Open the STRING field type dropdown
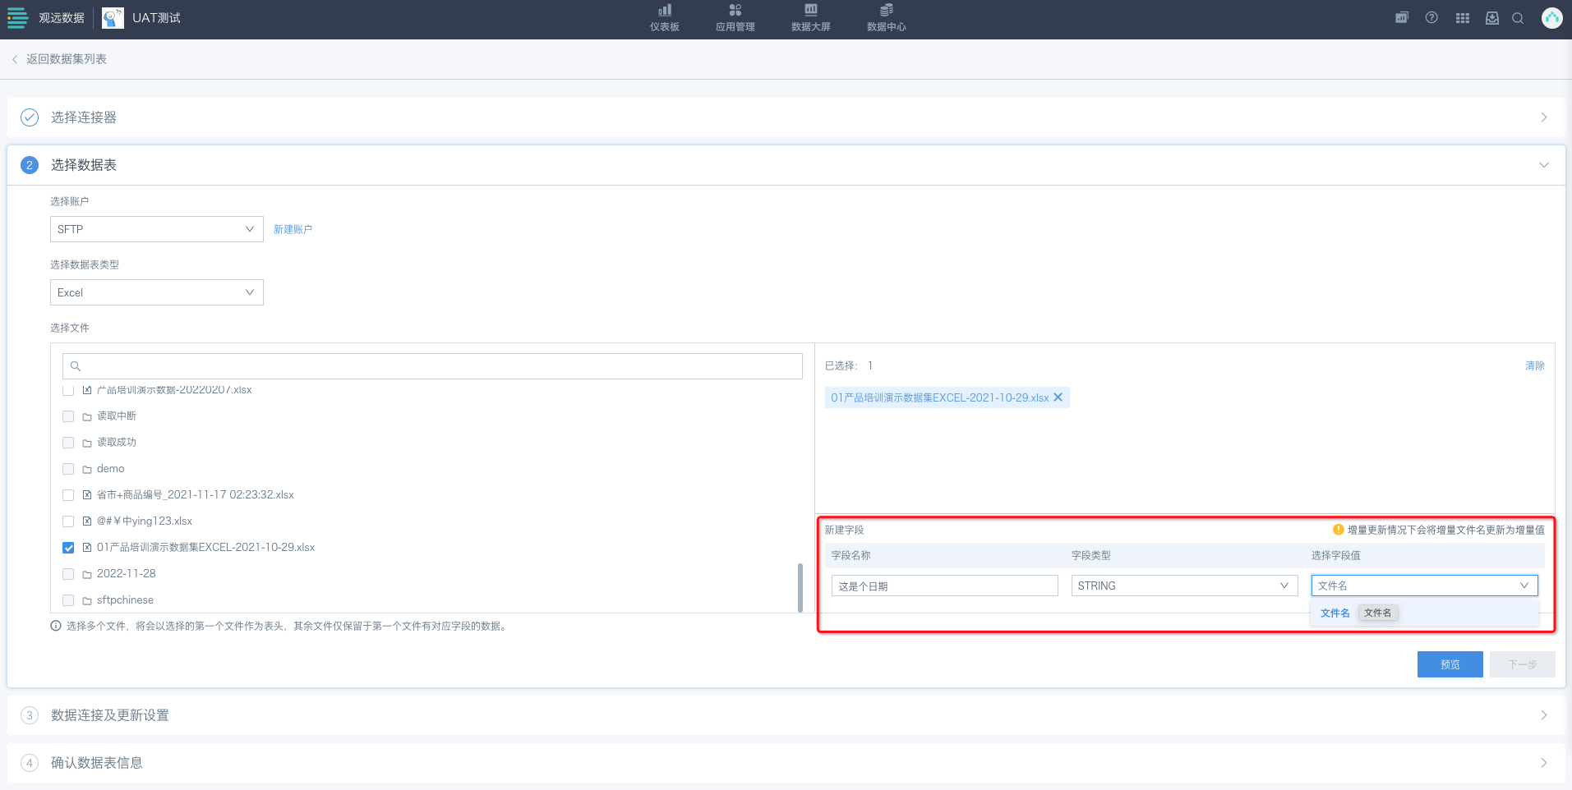Screen dimensions: 1572x790 coord(1183,586)
